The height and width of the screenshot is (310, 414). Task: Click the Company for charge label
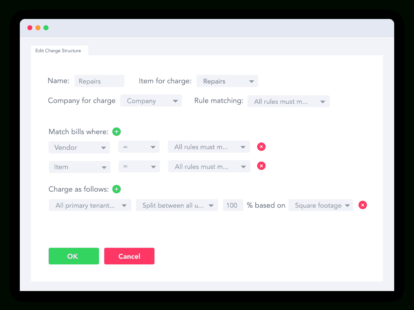pyautogui.click(x=82, y=101)
